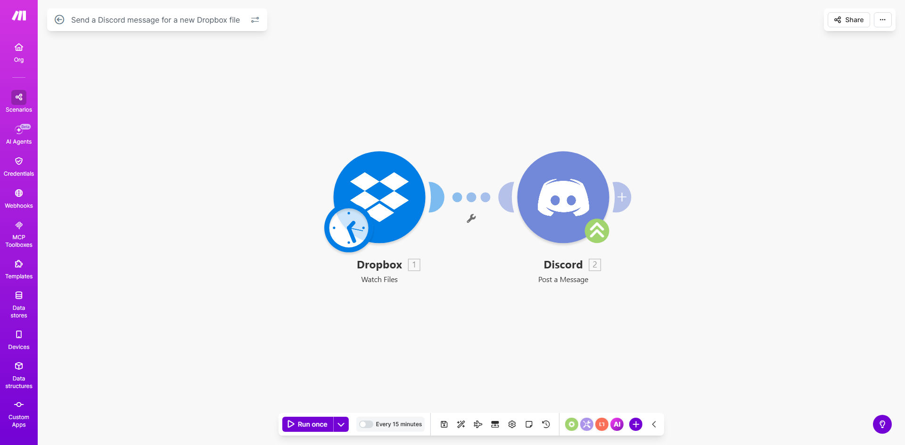Open the help lightbulb button

(882, 424)
